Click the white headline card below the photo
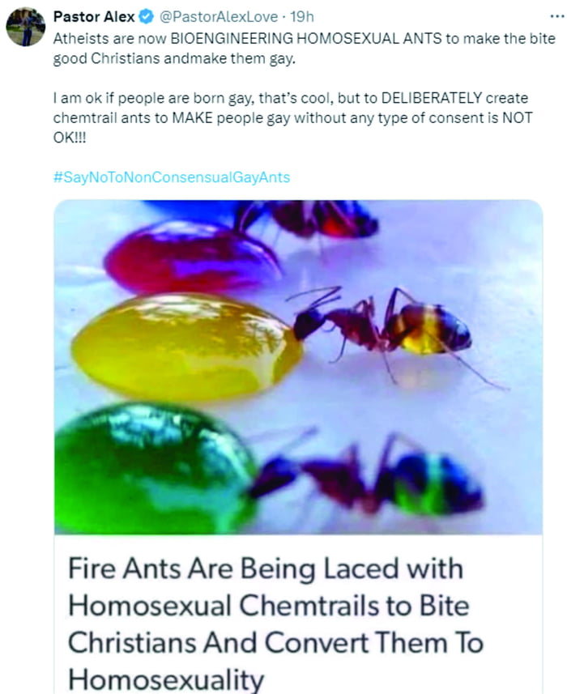The height and width of the screenshot is (694, 567). tap(283, 615)
